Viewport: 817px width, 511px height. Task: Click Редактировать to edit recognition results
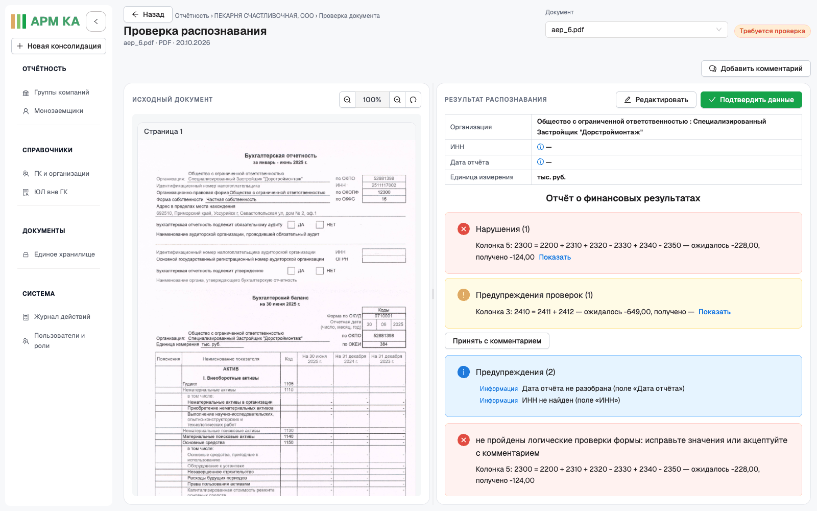point(656,100)
